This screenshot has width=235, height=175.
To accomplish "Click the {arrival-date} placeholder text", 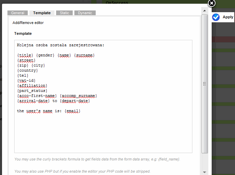I will [x=33, y=101].
